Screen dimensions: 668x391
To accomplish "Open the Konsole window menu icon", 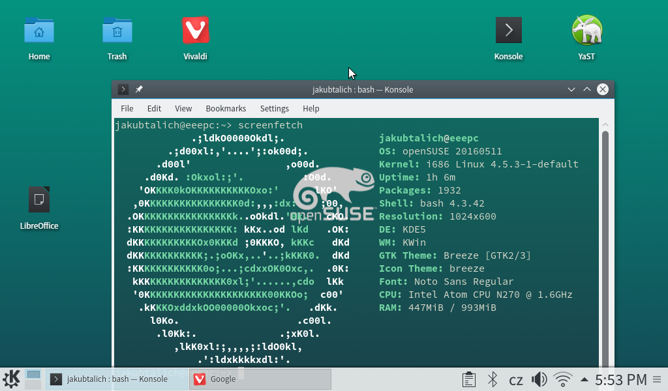I will [123, 89].
